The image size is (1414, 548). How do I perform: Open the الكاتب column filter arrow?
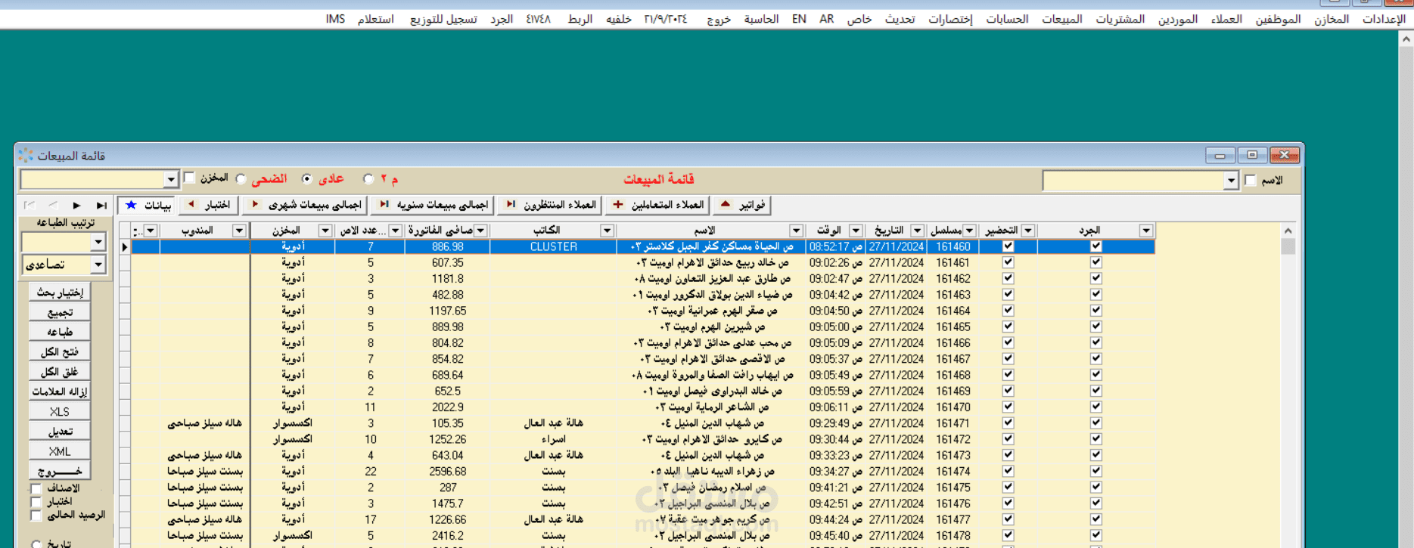pyautogui.click(x=607, y=231)
